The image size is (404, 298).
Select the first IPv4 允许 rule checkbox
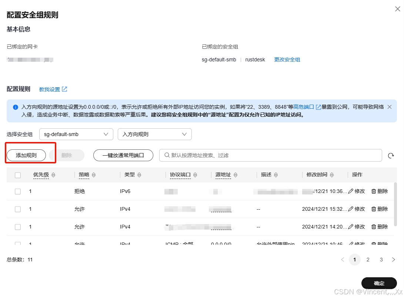click(18, 209)
